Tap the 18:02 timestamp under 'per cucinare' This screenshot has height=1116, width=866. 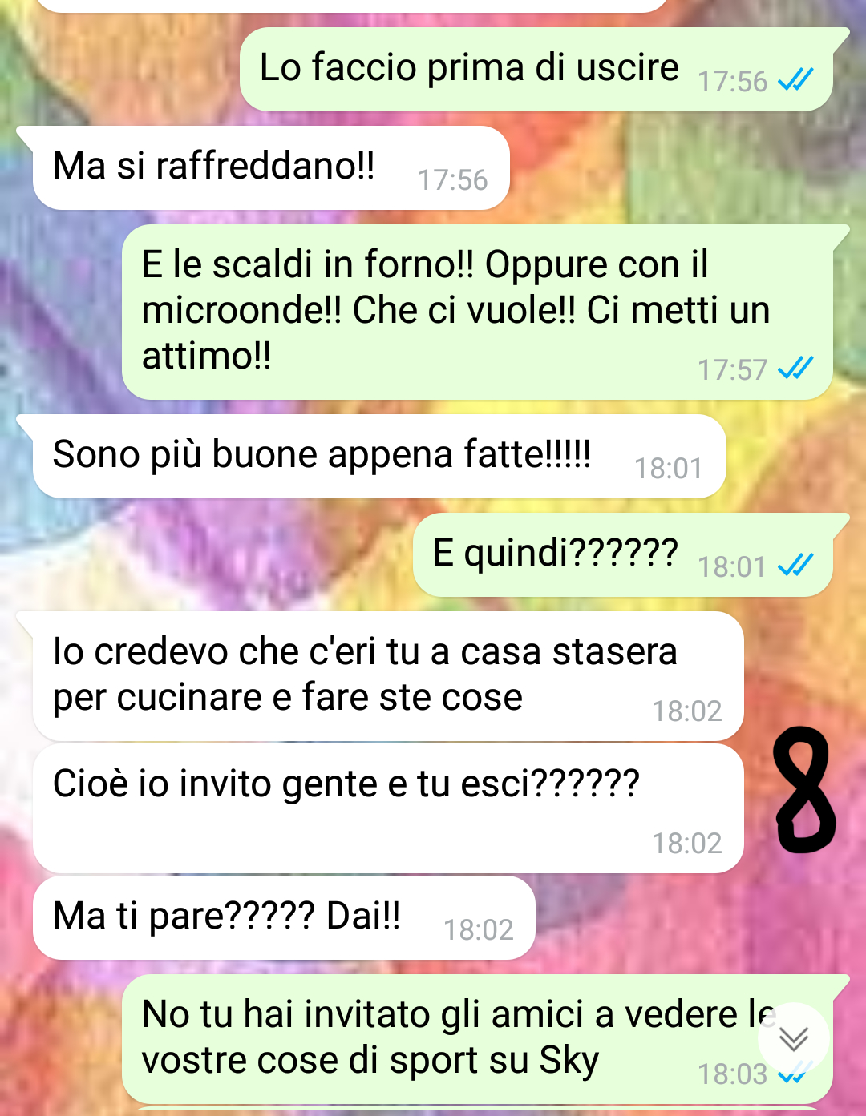tap(687, 711)
